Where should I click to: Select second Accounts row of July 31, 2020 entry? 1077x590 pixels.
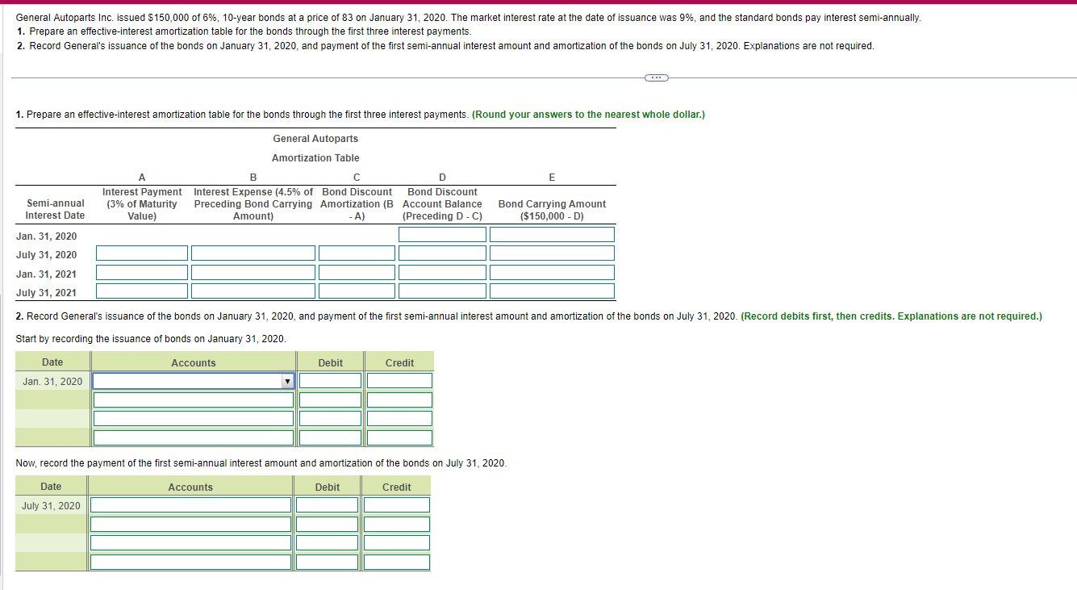(190, 524)
